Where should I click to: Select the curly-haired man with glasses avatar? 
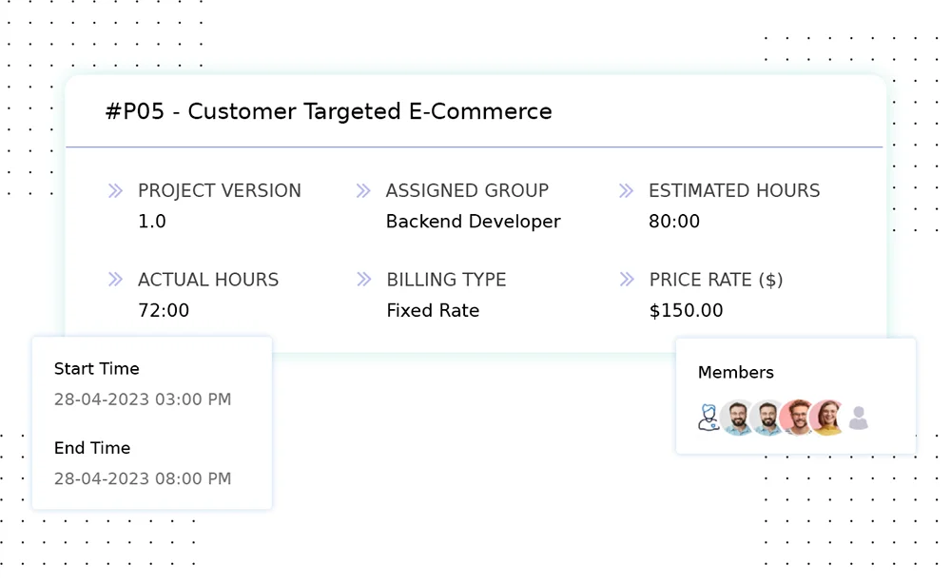tap(797, 418)
